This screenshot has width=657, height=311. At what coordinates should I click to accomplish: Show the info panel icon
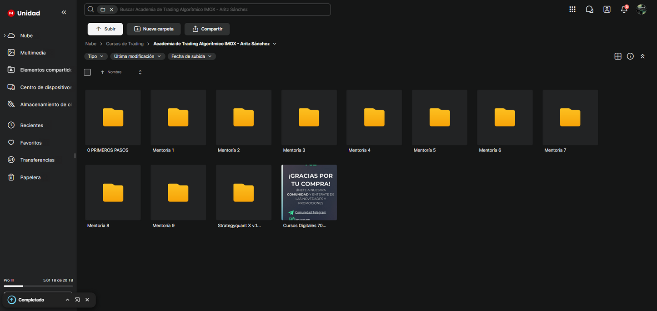tap(630, 56)
